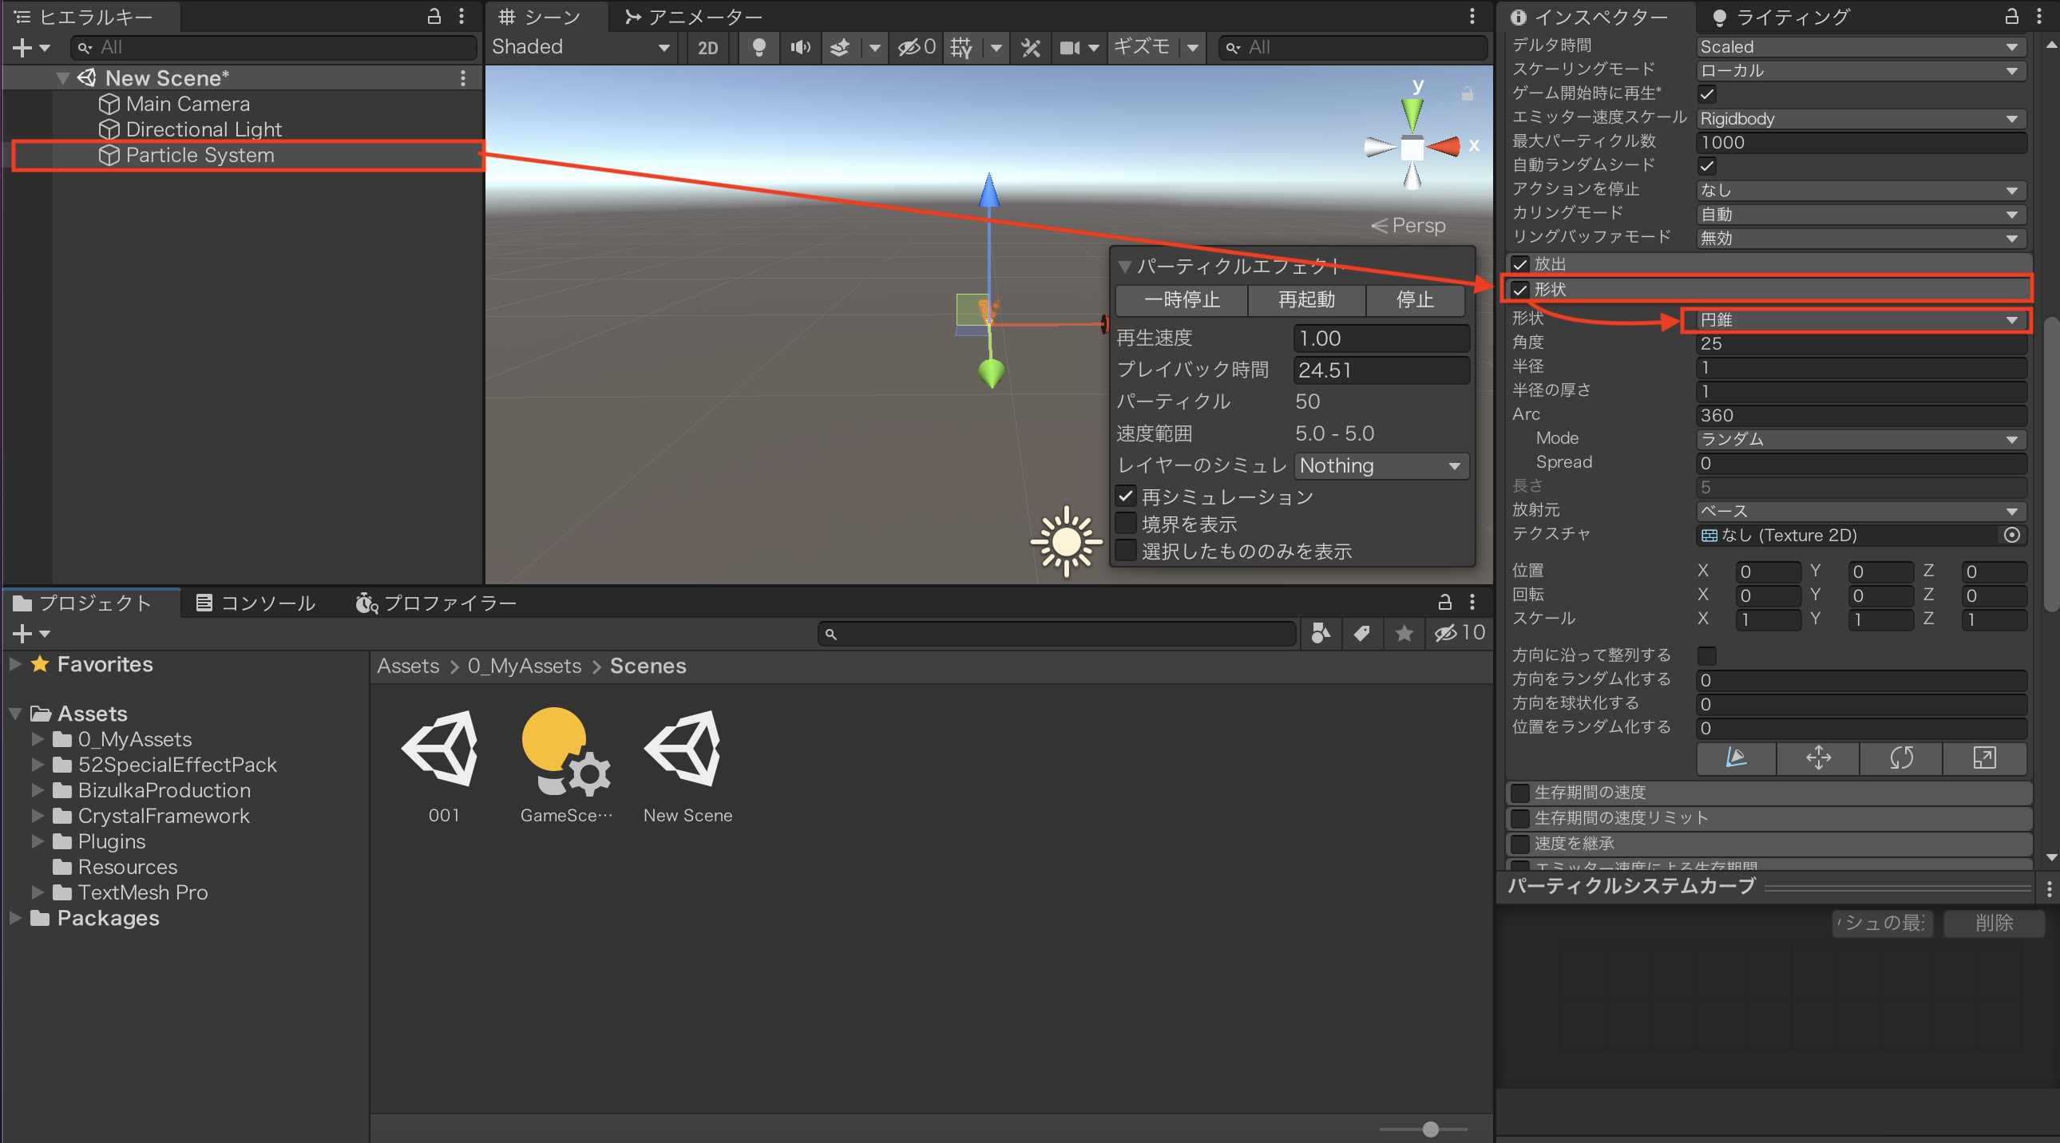Toggle 2D view mode button
Image resolution: width=2060 pixels, height=1143 pixels.
(707, 48)
